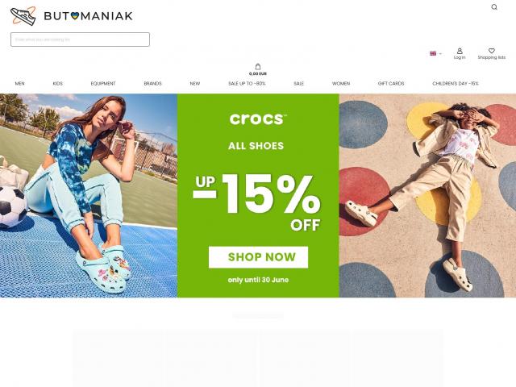Focus the product search input field
This screenshot has width=516, height=387.
pyautogui.click(x=80, y=40)
